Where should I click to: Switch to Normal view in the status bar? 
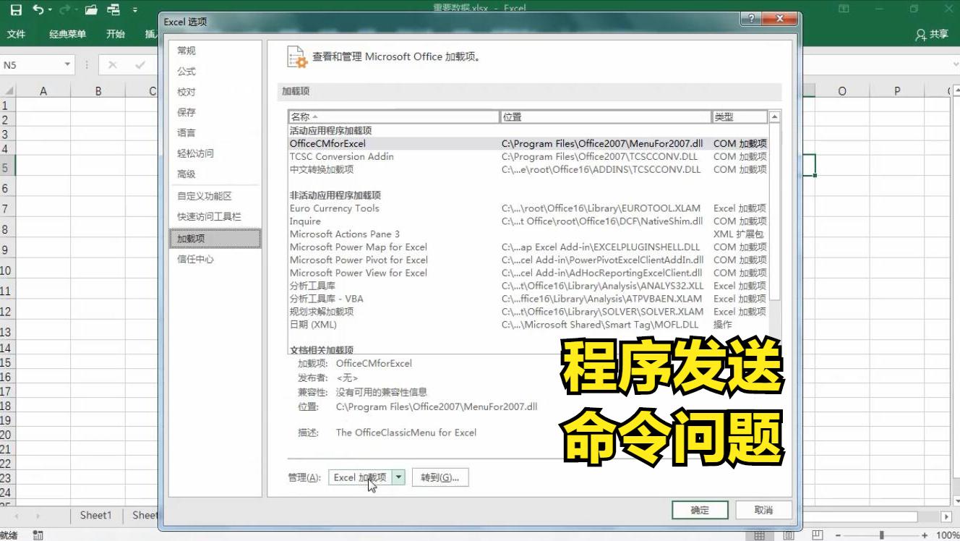click(759, 535)
